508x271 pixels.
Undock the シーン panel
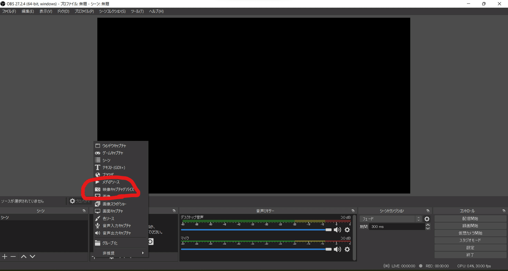84,211
